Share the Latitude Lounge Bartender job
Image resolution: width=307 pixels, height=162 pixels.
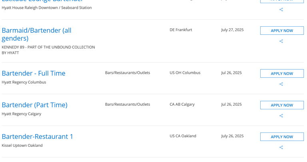tap(281, 10)
